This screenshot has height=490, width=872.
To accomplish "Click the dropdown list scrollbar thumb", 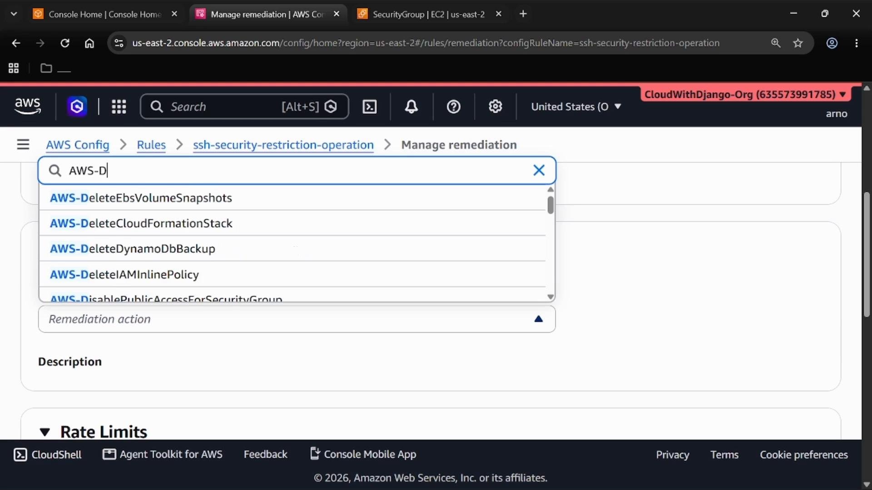I will (550, 205).
